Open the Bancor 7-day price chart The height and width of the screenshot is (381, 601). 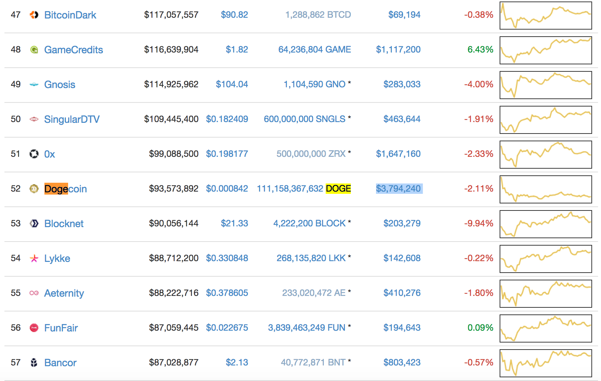click(546, 363)
